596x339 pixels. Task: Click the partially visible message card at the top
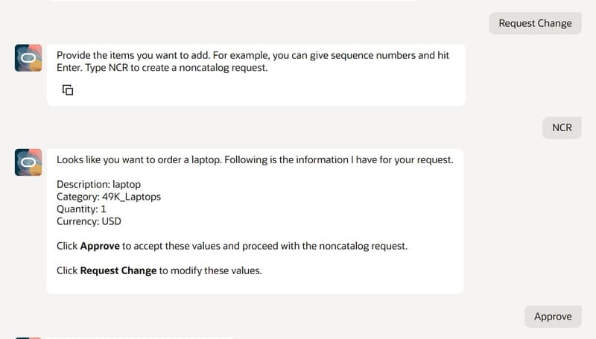click(234, 1)
